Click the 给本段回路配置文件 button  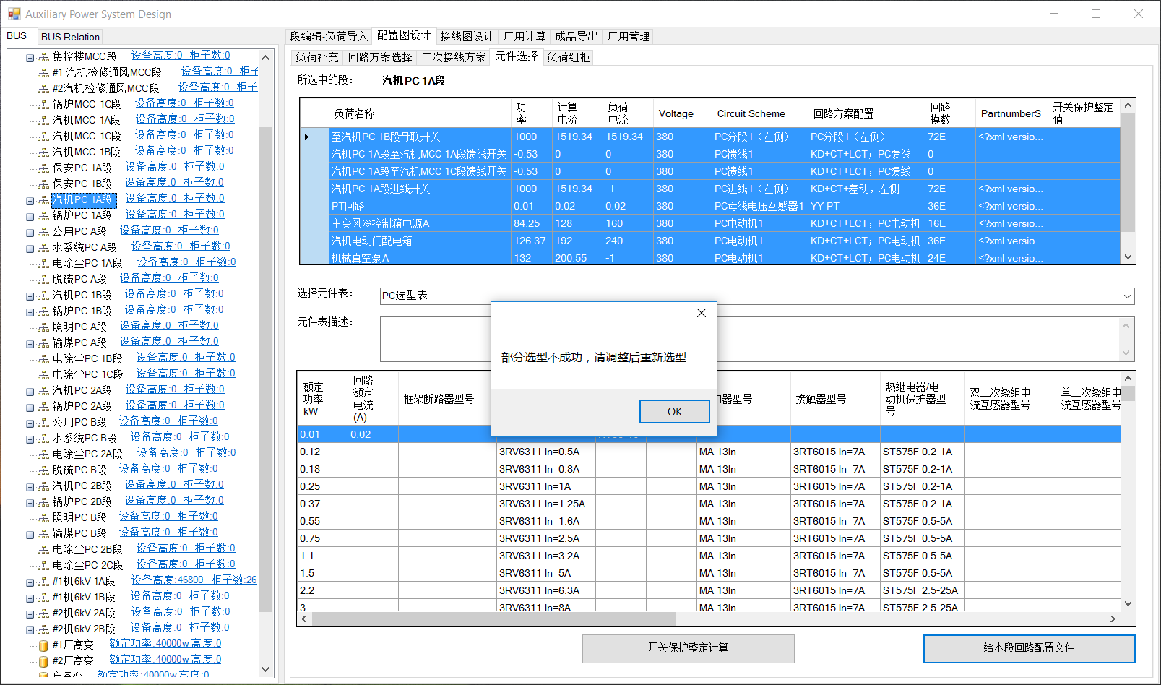1029,648
